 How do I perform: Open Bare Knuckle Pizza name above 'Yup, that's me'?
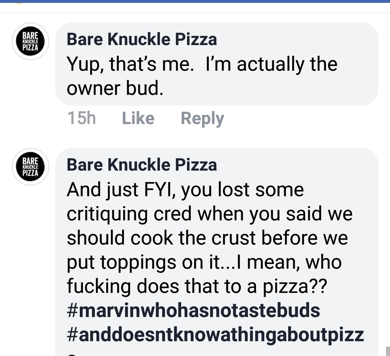[142, 39]
